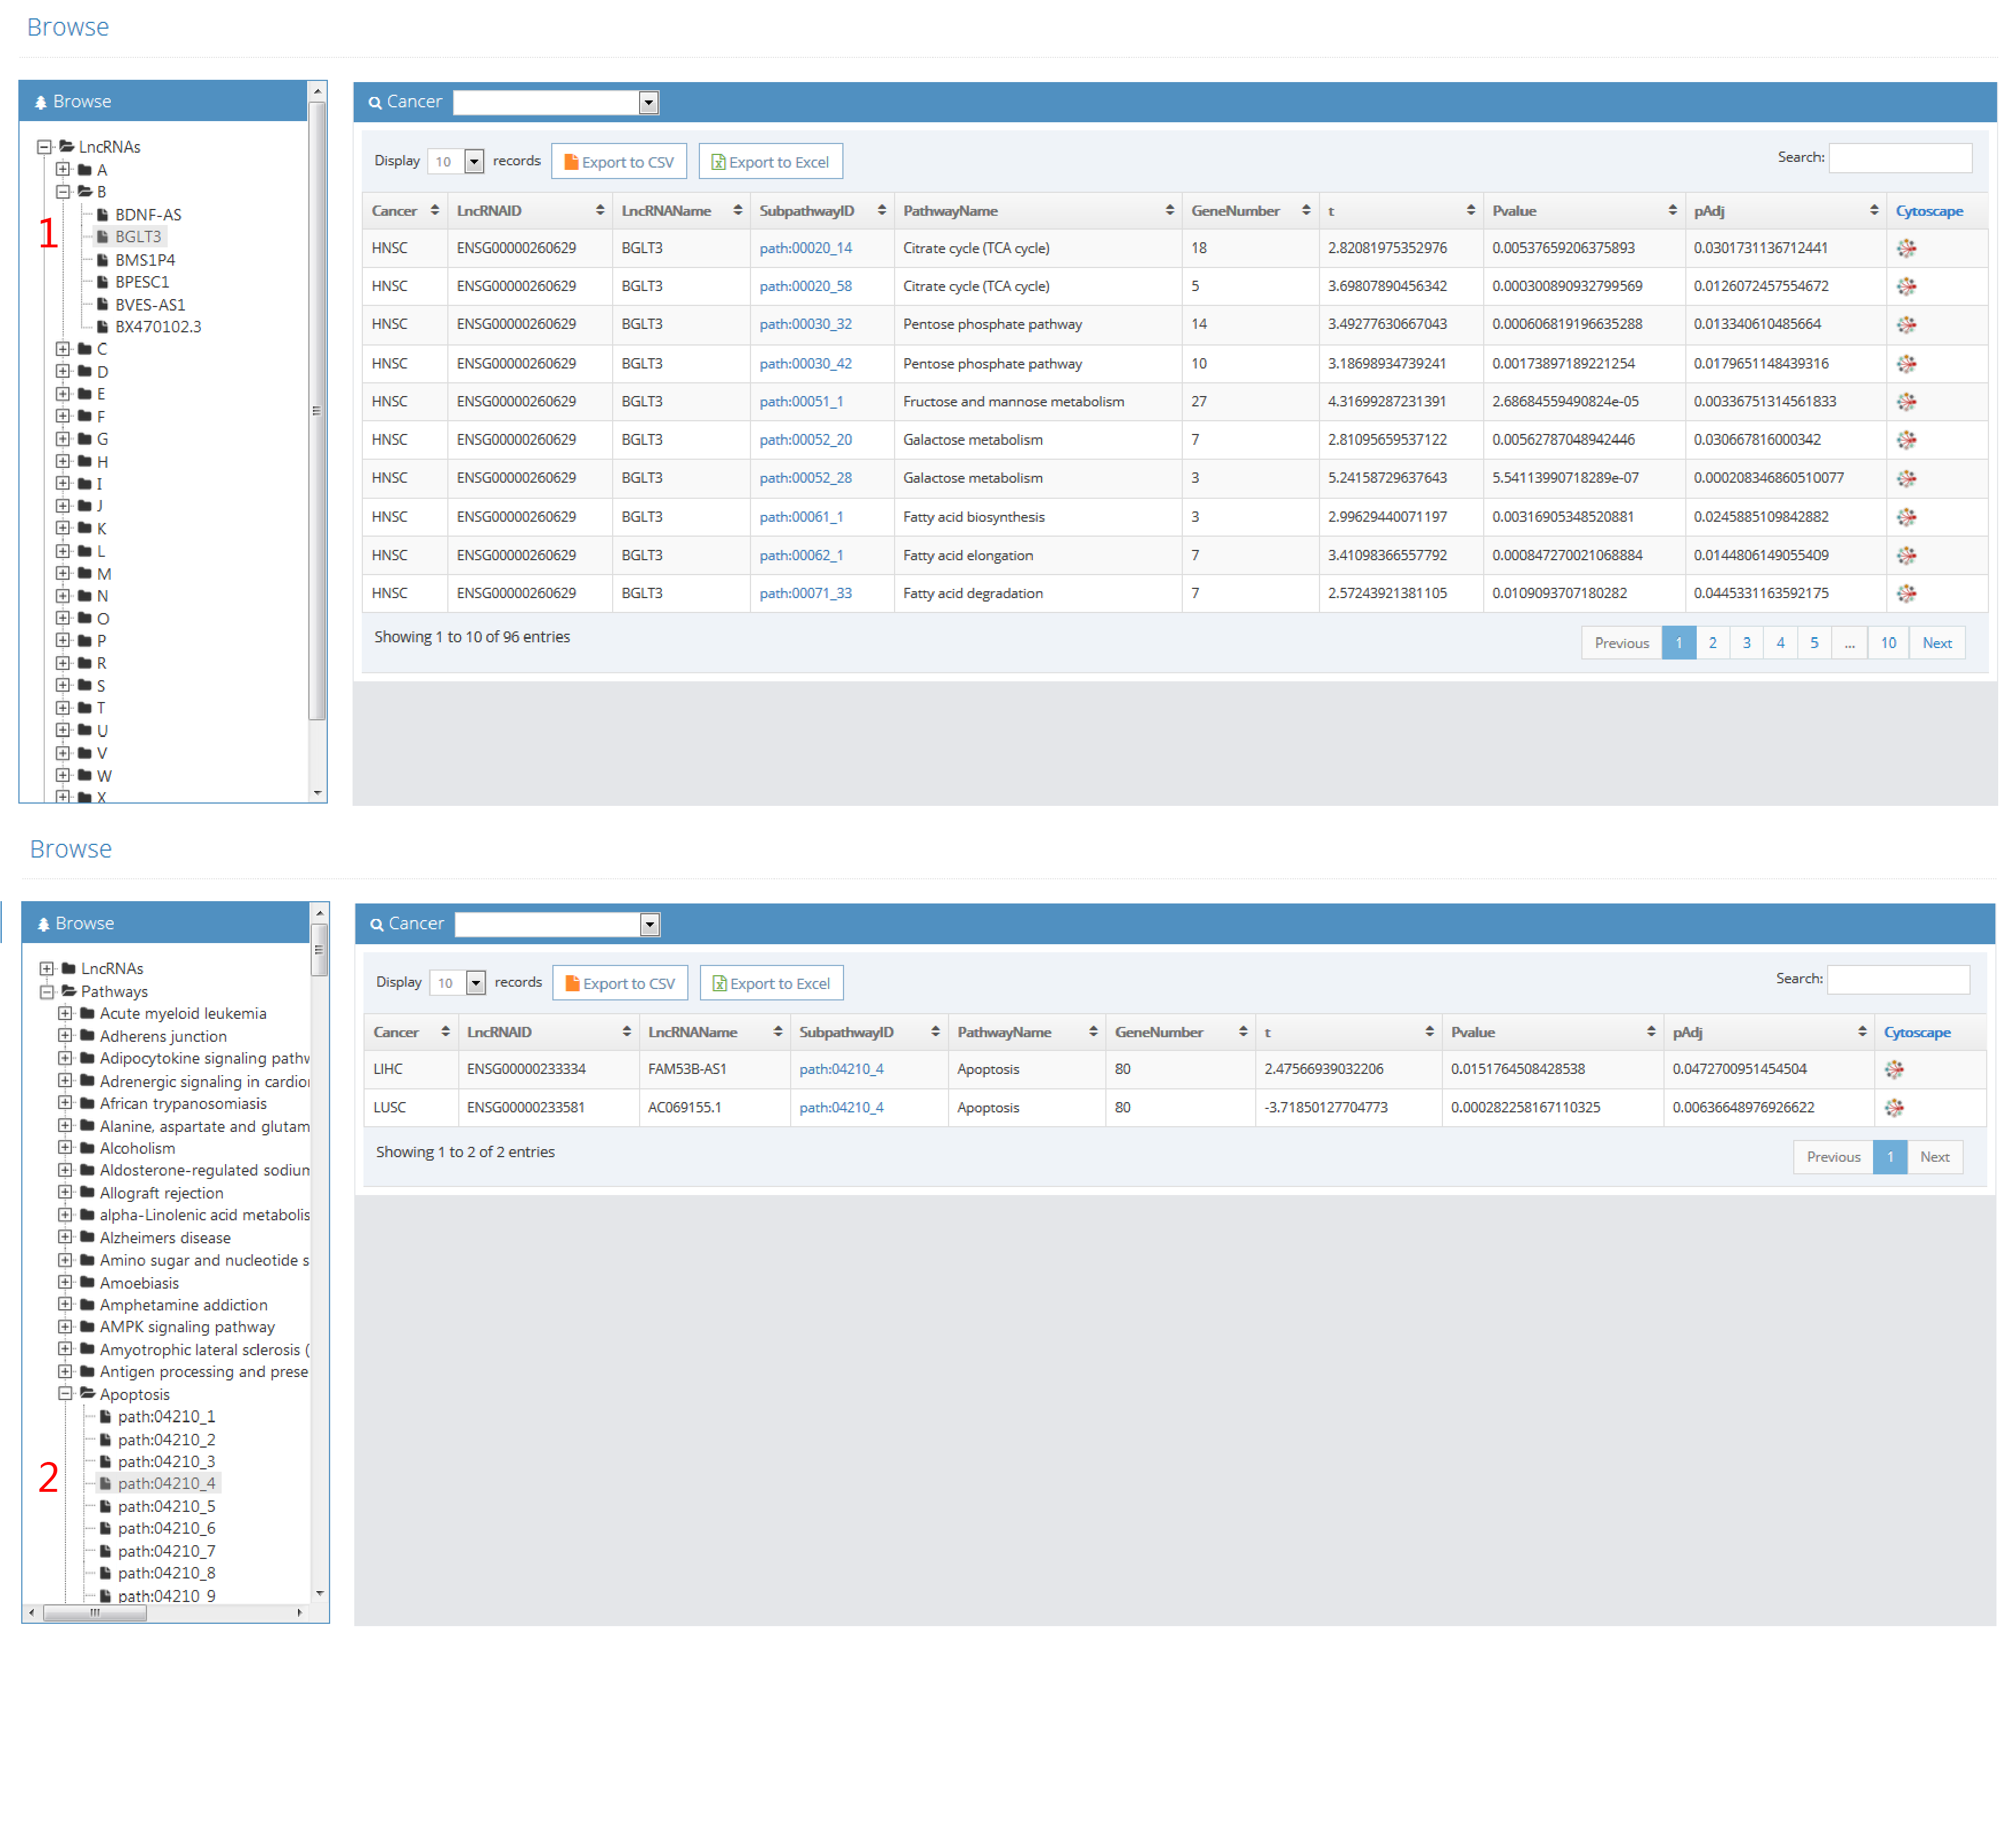This screenshot has width=2016, height=1823.
Task: Expand the C folder in LncRNAs tree
Action: pos(63,349)
